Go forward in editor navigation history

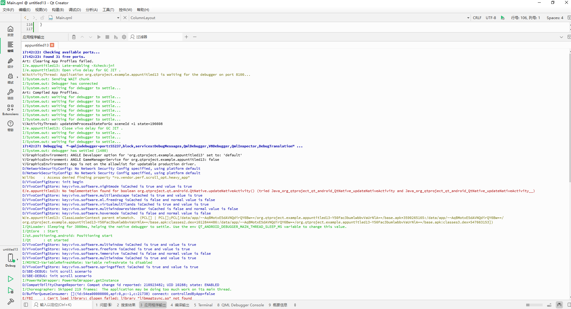(x=34, y=18)
